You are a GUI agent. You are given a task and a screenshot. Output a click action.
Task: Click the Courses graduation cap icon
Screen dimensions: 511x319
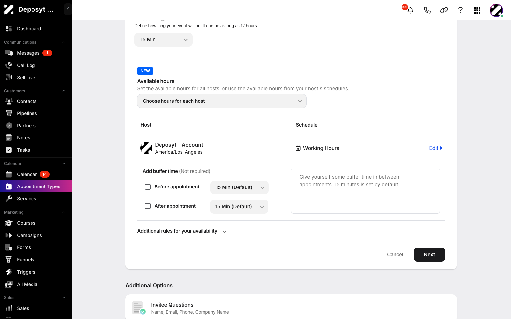click(x=9, y=223)
